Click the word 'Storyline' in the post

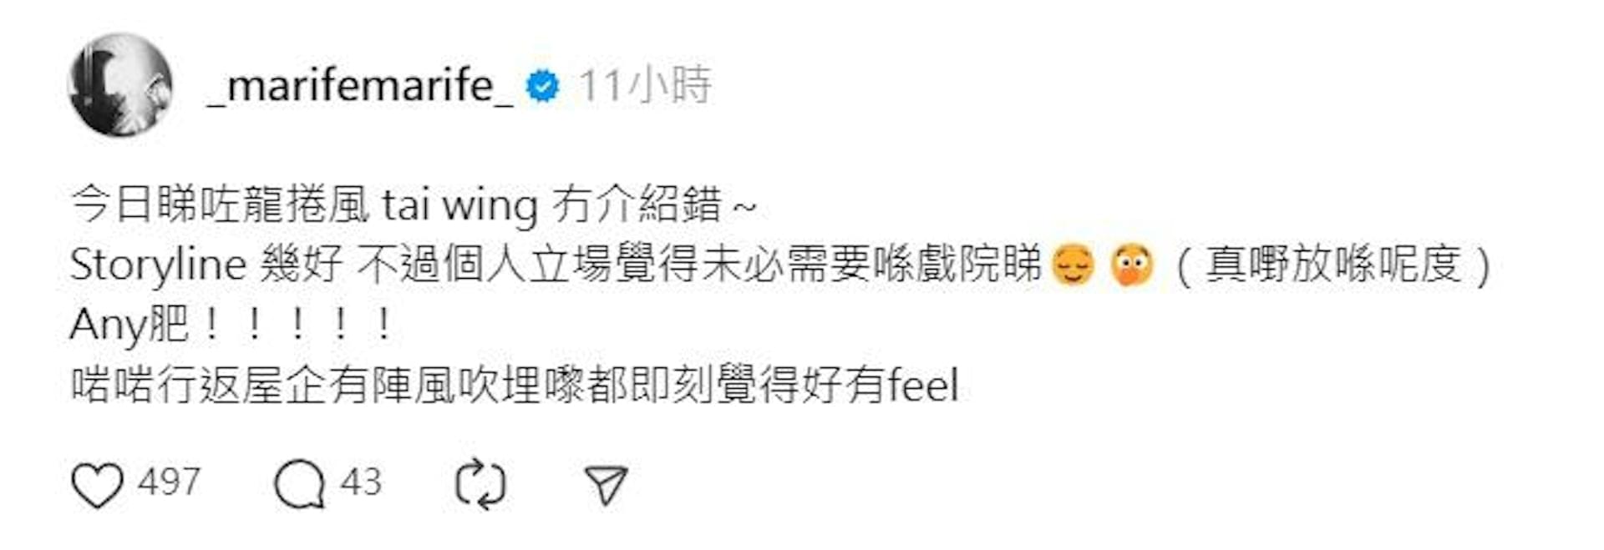(158, 265)
